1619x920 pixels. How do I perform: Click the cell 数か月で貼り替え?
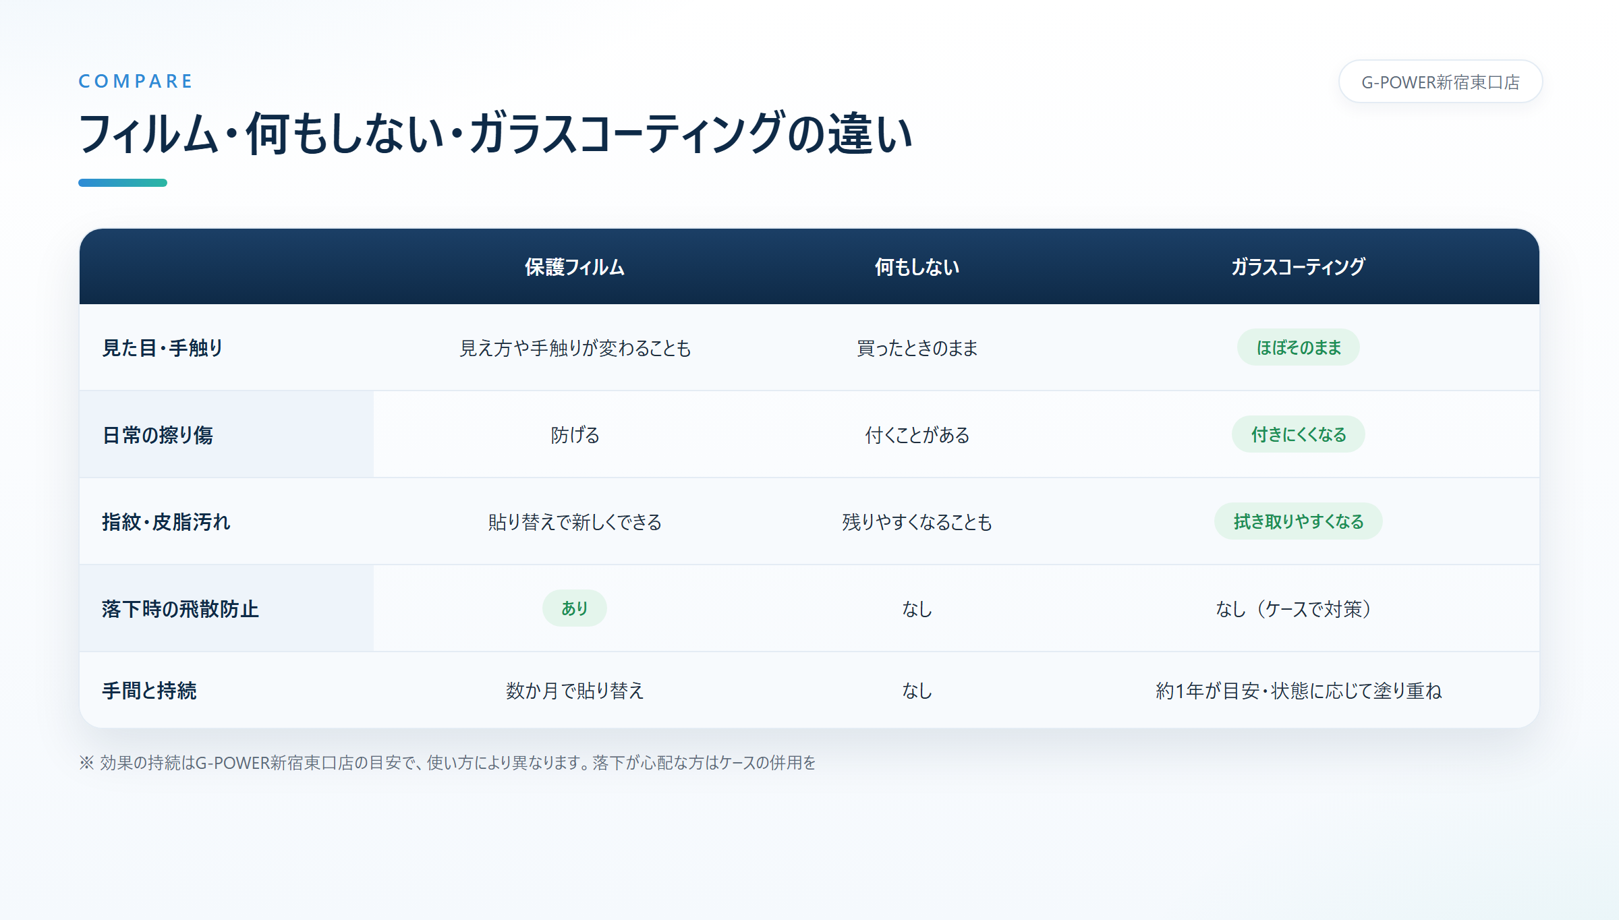[575, 691]
